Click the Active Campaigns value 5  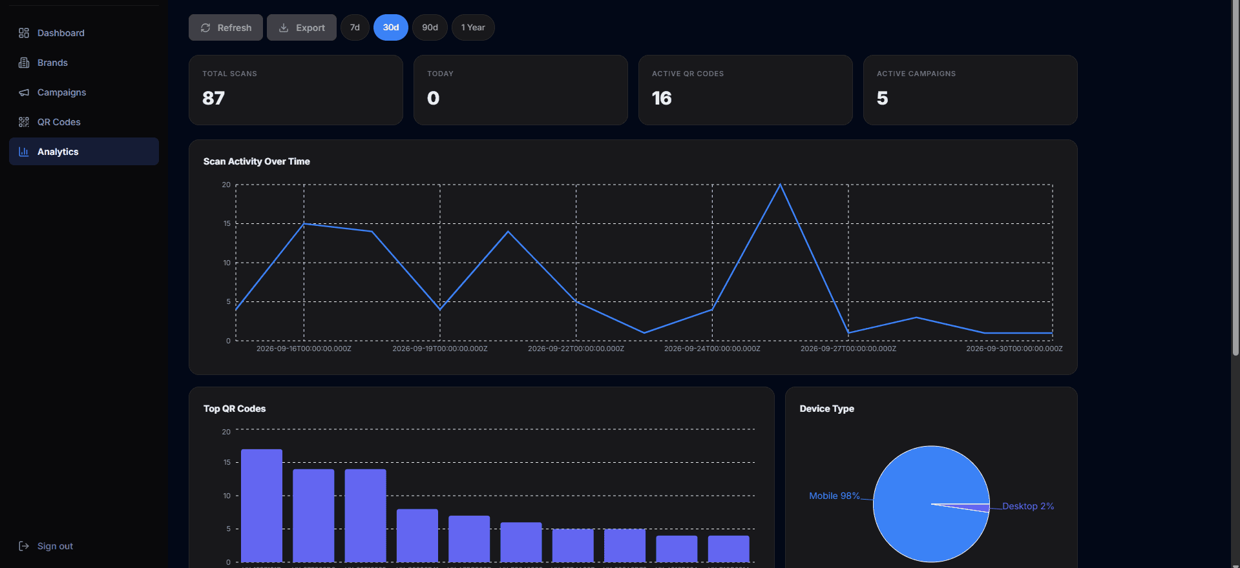click(882, 98)
